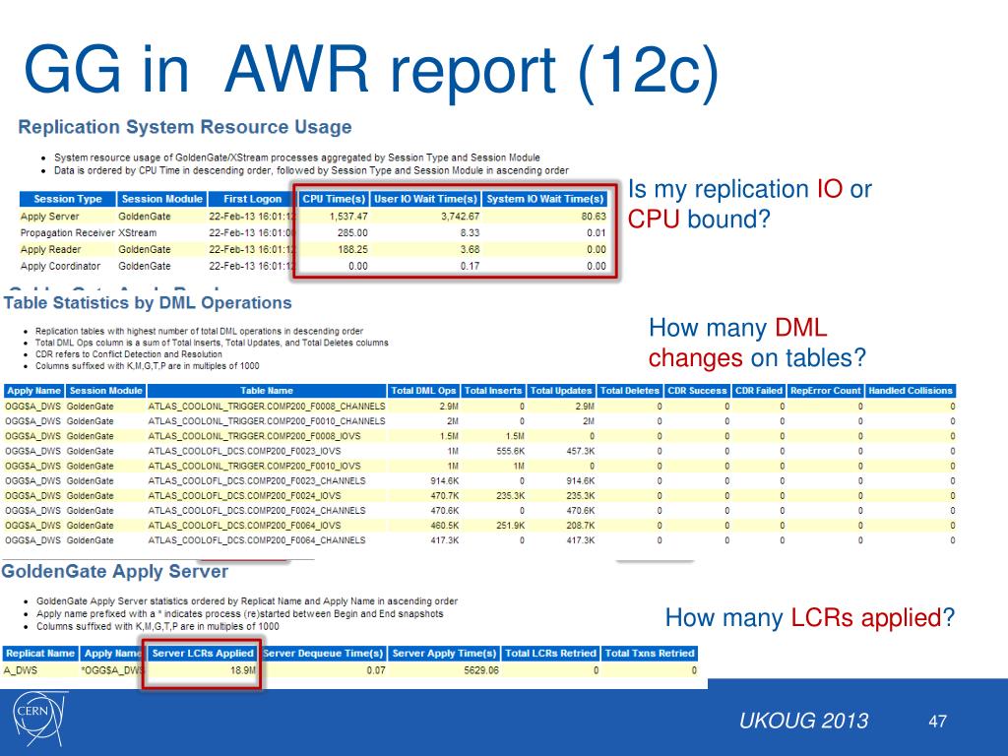Select table ATLAS_COOLONL_TRIGGER.COMP200_F0010_IOVS
The image size is (1008, 756).
255,466
